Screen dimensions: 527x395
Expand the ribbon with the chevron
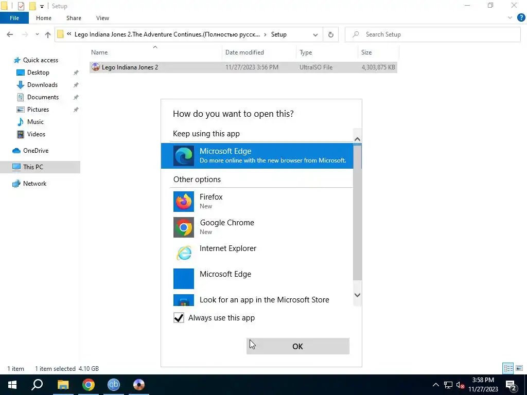pyautogui.click(x=510, y=18)
